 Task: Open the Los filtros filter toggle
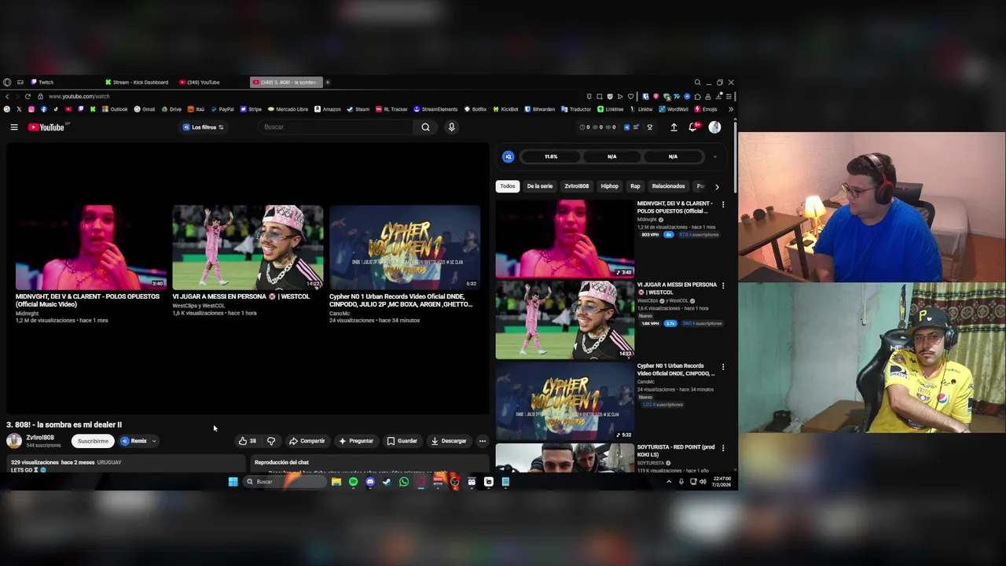point(204,127)
